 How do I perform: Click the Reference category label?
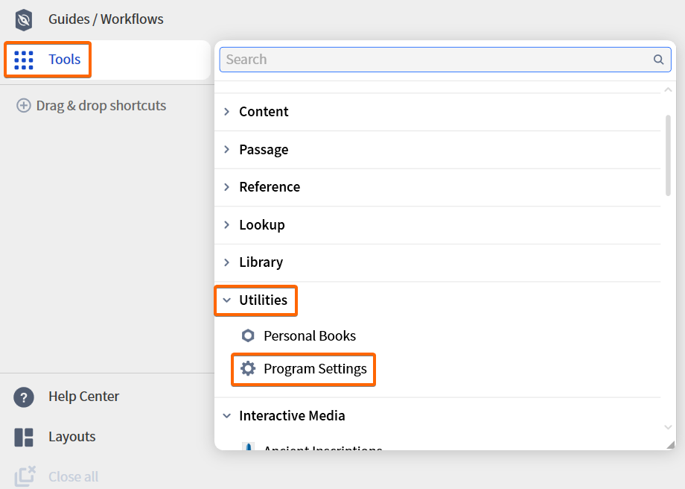(x=270, y=187)
